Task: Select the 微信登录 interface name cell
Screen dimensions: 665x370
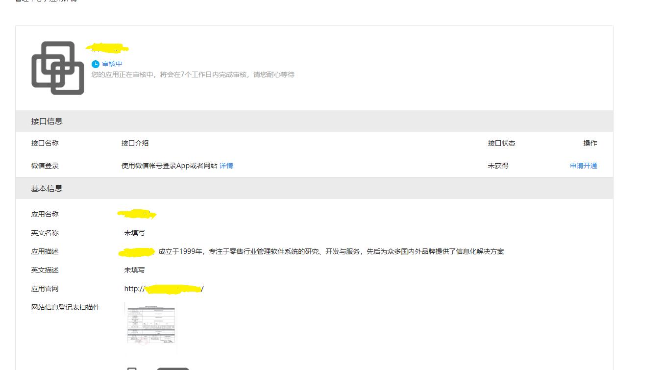Action: tap(45, 166)
